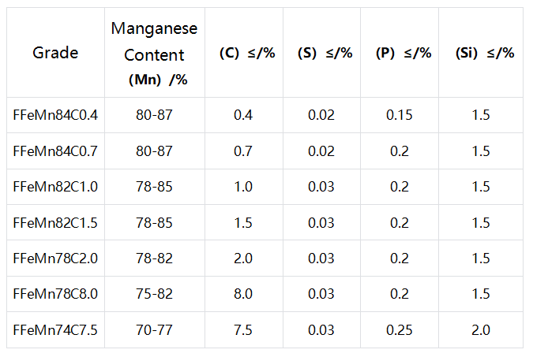This screenshot has width=533, height=357.
Task: Click the (P) ≤/% column header
Action: point(400,53)
